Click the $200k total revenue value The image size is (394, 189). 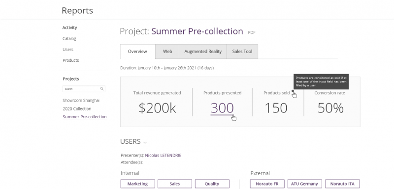pos(157,108)
